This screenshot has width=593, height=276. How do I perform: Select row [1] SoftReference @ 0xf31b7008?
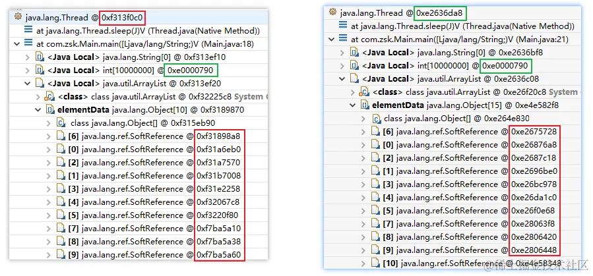139,176
